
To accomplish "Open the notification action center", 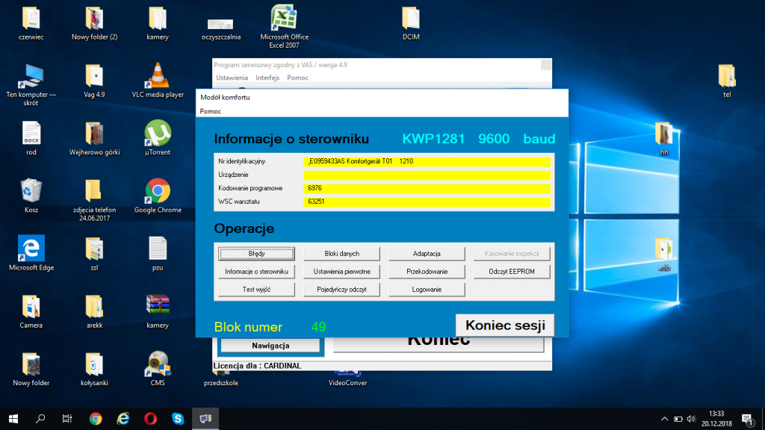I will pos(747,419).
